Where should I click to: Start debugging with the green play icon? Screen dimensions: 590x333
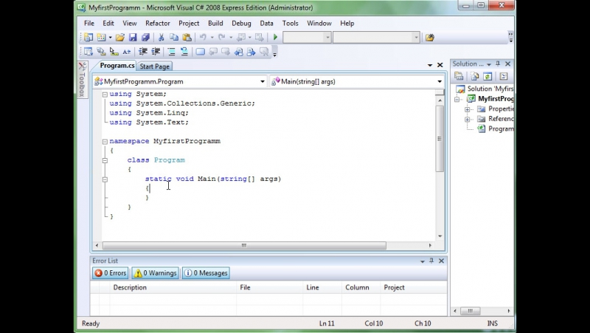(275, 38)
